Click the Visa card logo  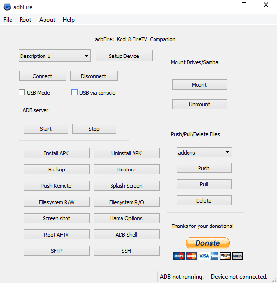204,256
